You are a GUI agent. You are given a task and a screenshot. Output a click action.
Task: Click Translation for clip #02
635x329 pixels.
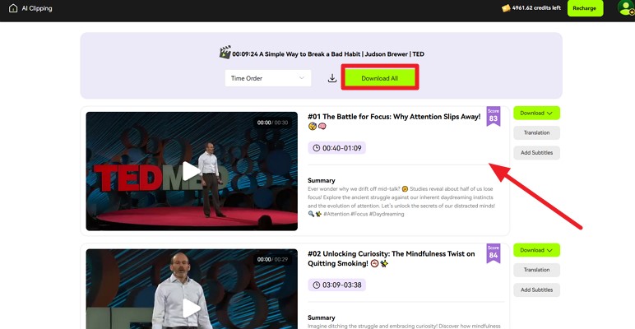(536, 270)
